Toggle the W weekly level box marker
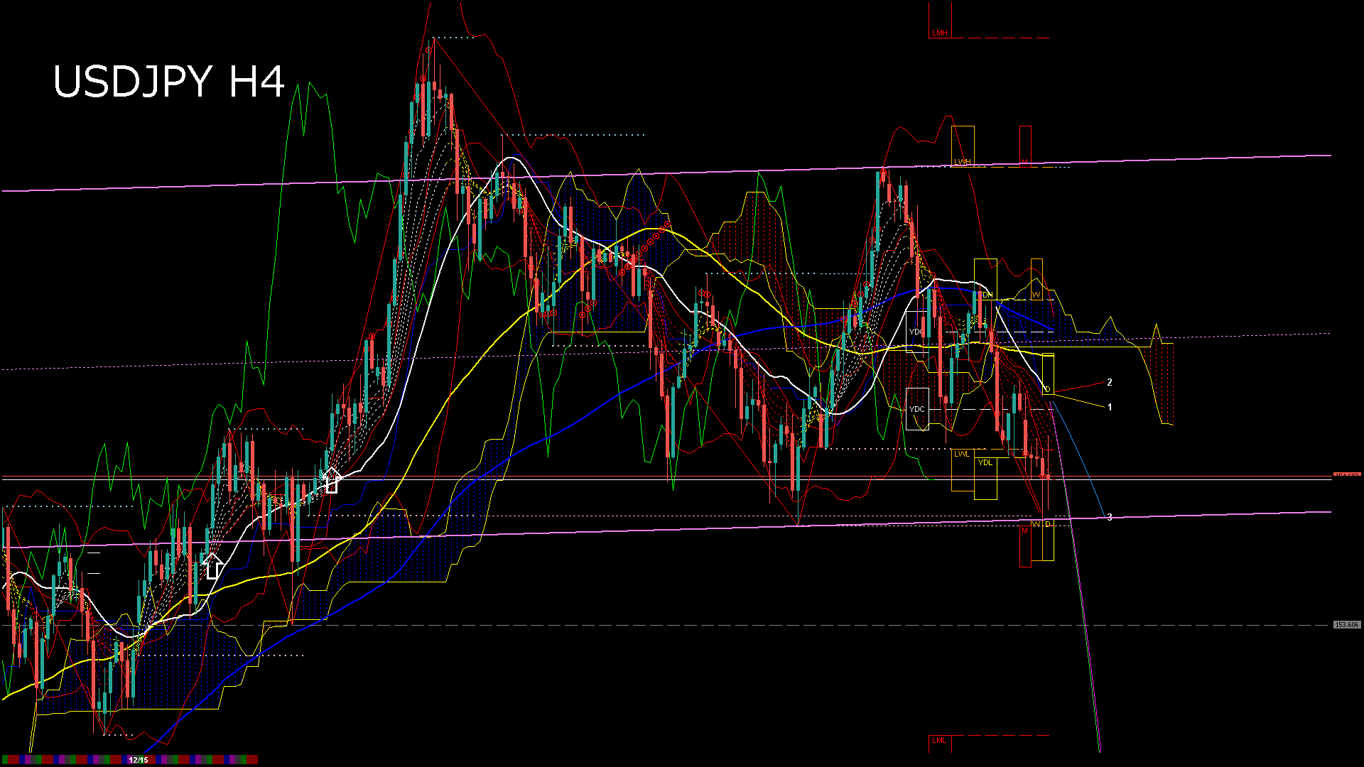The width and height of the screenshot is (1364, 767). click(x=1035, y=293)
